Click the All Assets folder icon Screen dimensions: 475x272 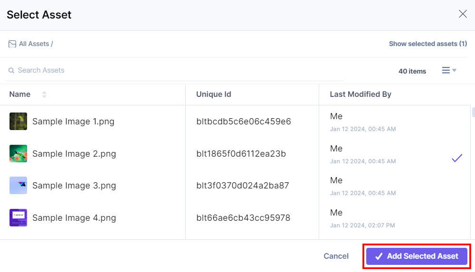(12, 44)
